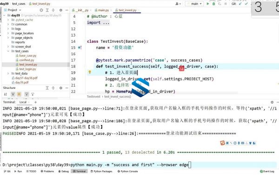279x175 pixels.
Task: Toggle the highlighted yellow Structure filter
Action: [19, 94]
